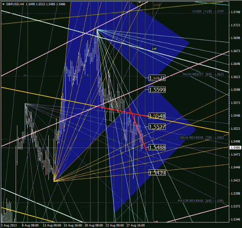This screenshot has height=228, width=242.
Task: Click 1.5723 on the price scale
Action: pos(235,25)
